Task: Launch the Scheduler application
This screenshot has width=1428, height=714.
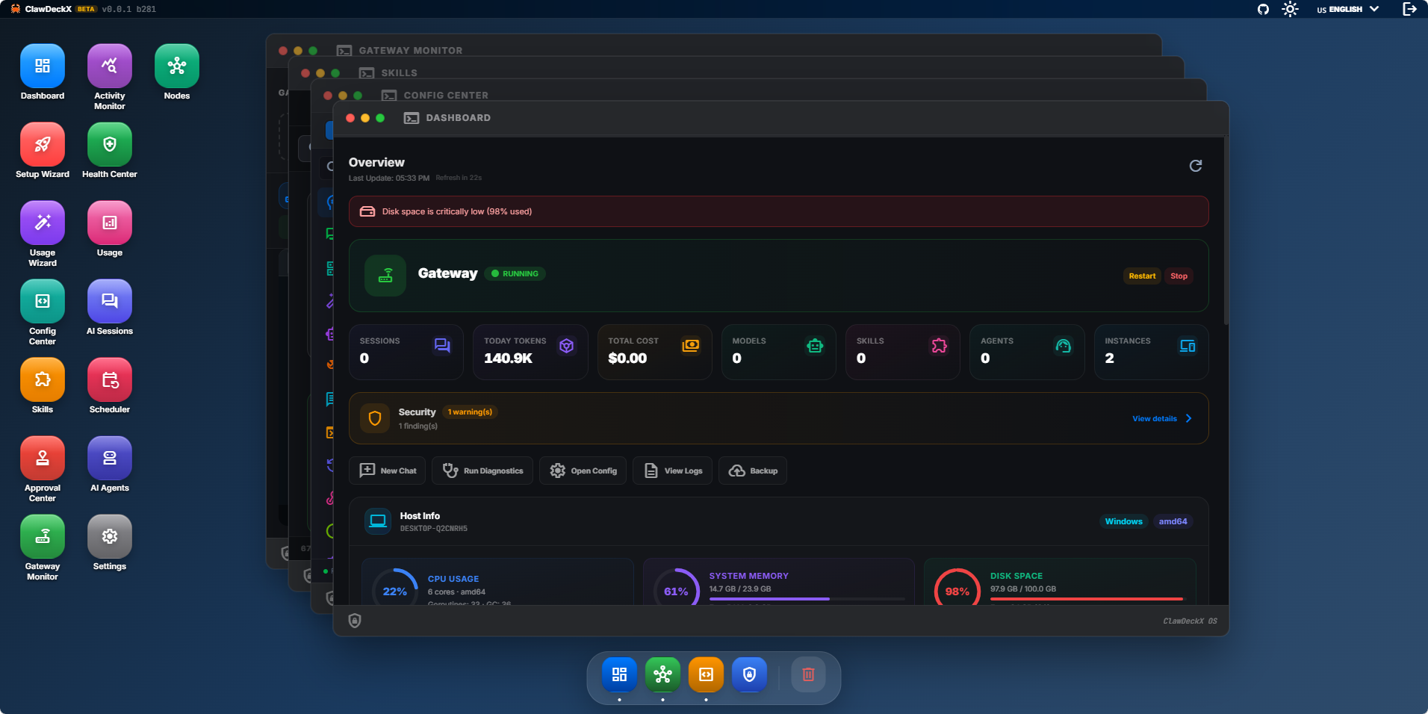Action: click(109, 380)
